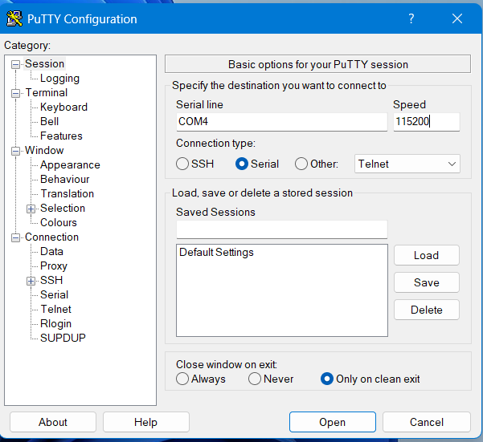The width and height of the screenshot is (483, 442).
Task: Open the Keyboard settings category
Action: tap(63, 107)
